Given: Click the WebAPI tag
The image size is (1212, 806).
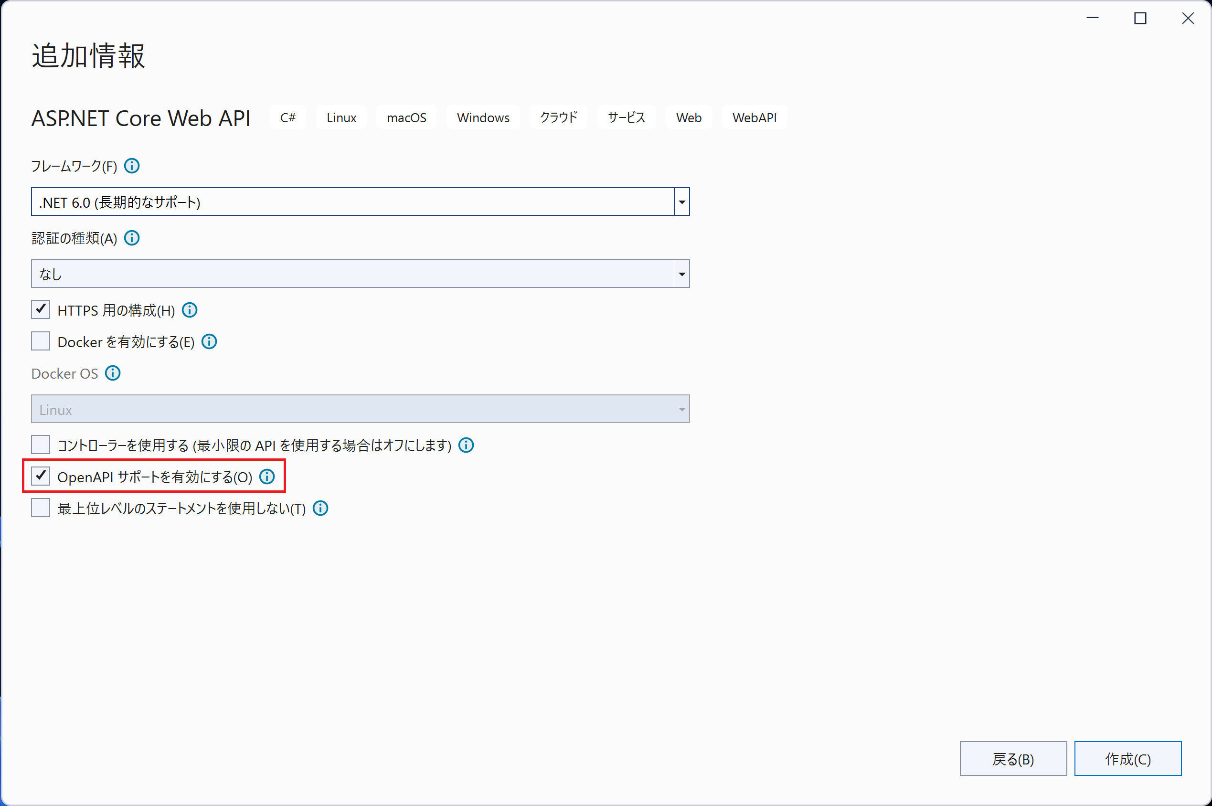Looking at the screenshot, I should (x=755, y=118).
